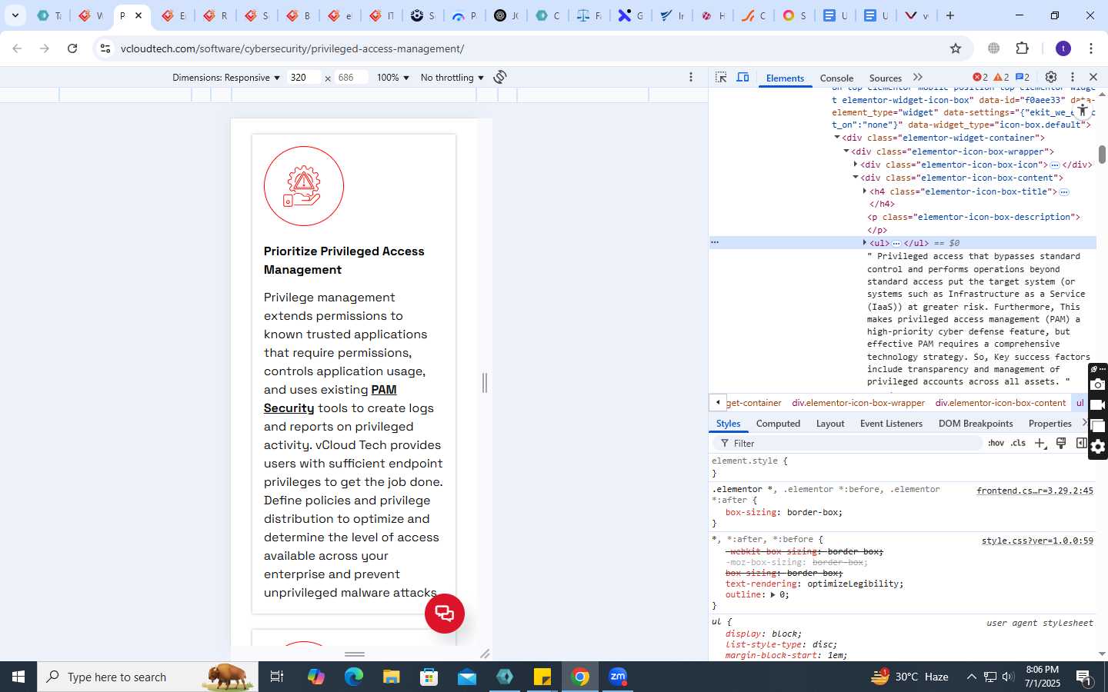Bookmark this page with star icon
This screenshot has width=1108, height=692.
point(956,48)
